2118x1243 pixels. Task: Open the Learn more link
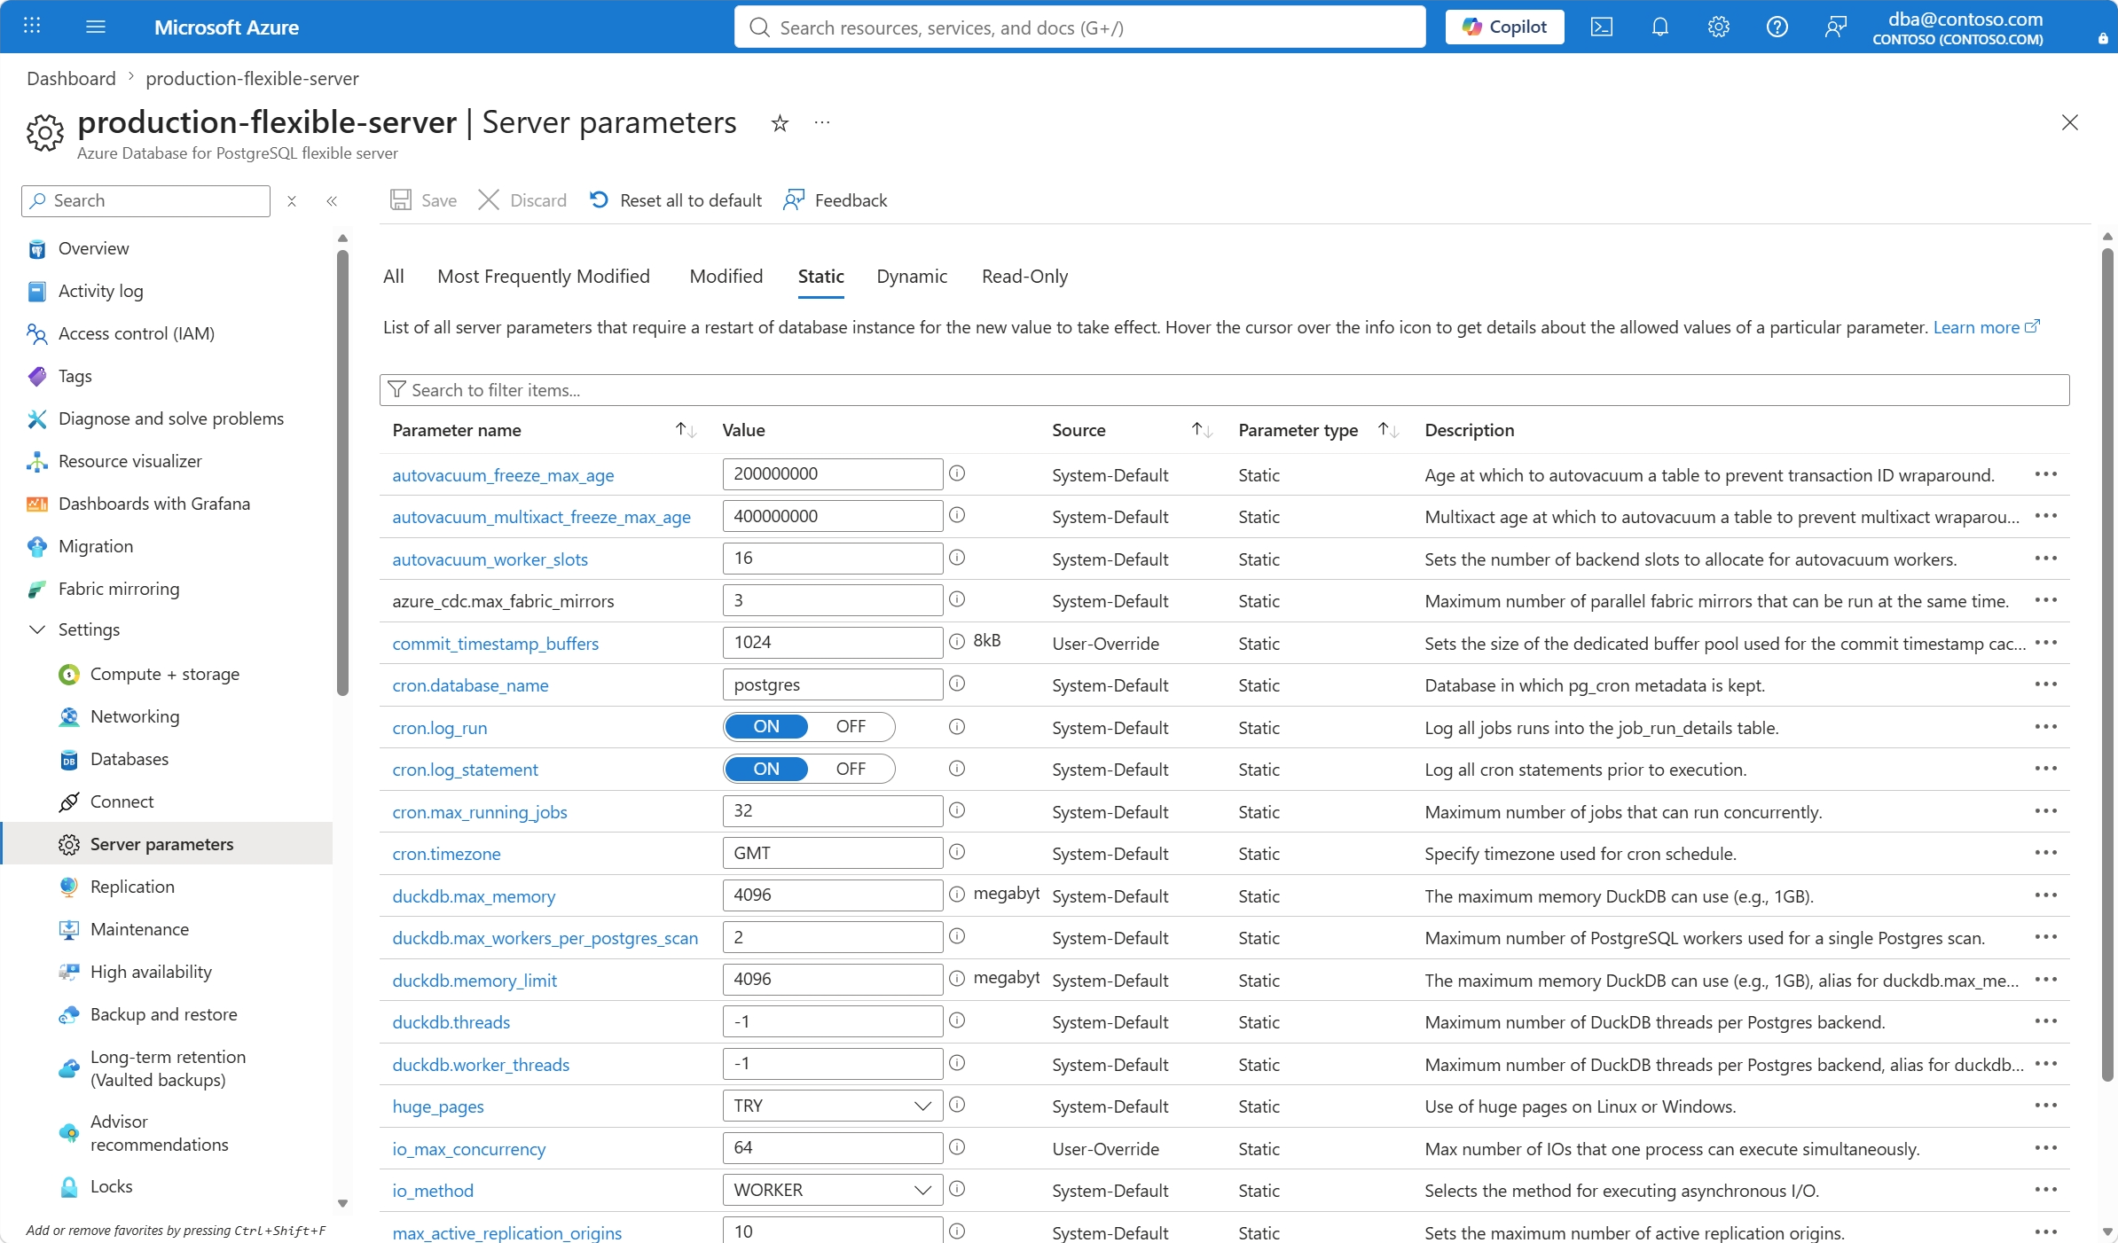click(1986, 327)
